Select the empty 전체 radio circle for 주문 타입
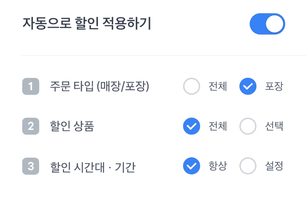Screen dimensions: 306x200 click(192, 86)
